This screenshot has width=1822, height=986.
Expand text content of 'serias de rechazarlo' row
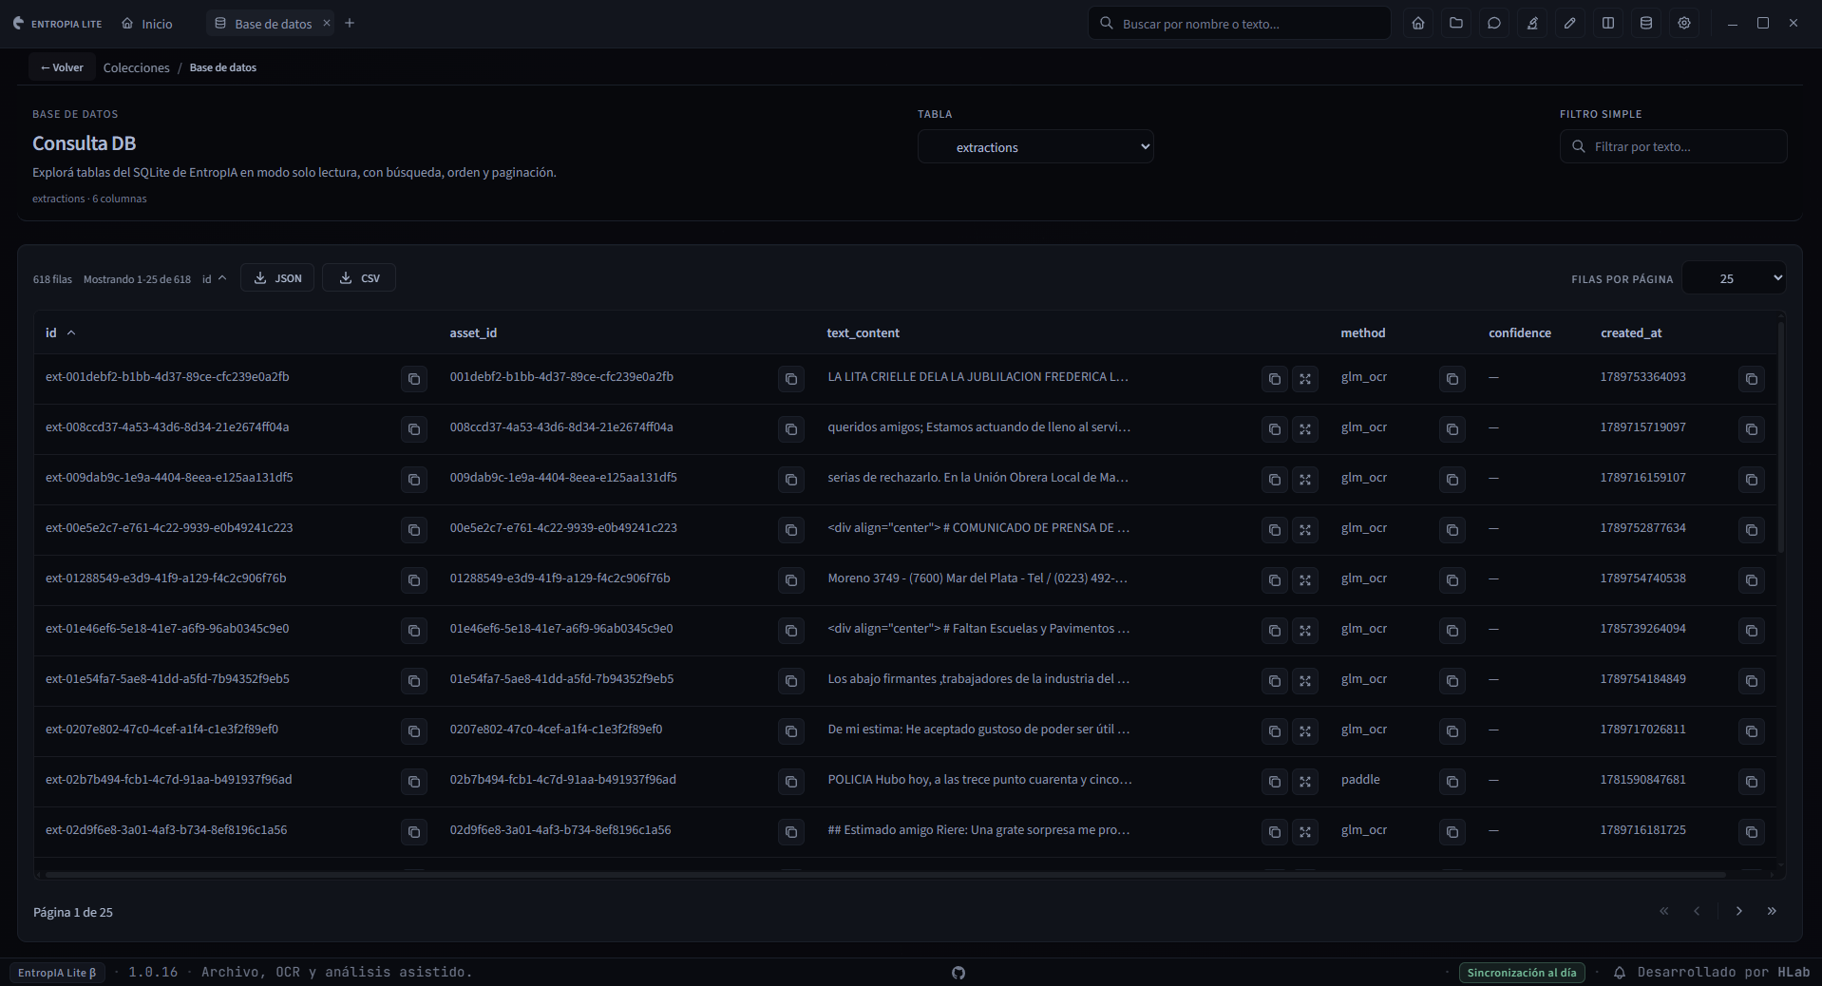point(1305,480)
